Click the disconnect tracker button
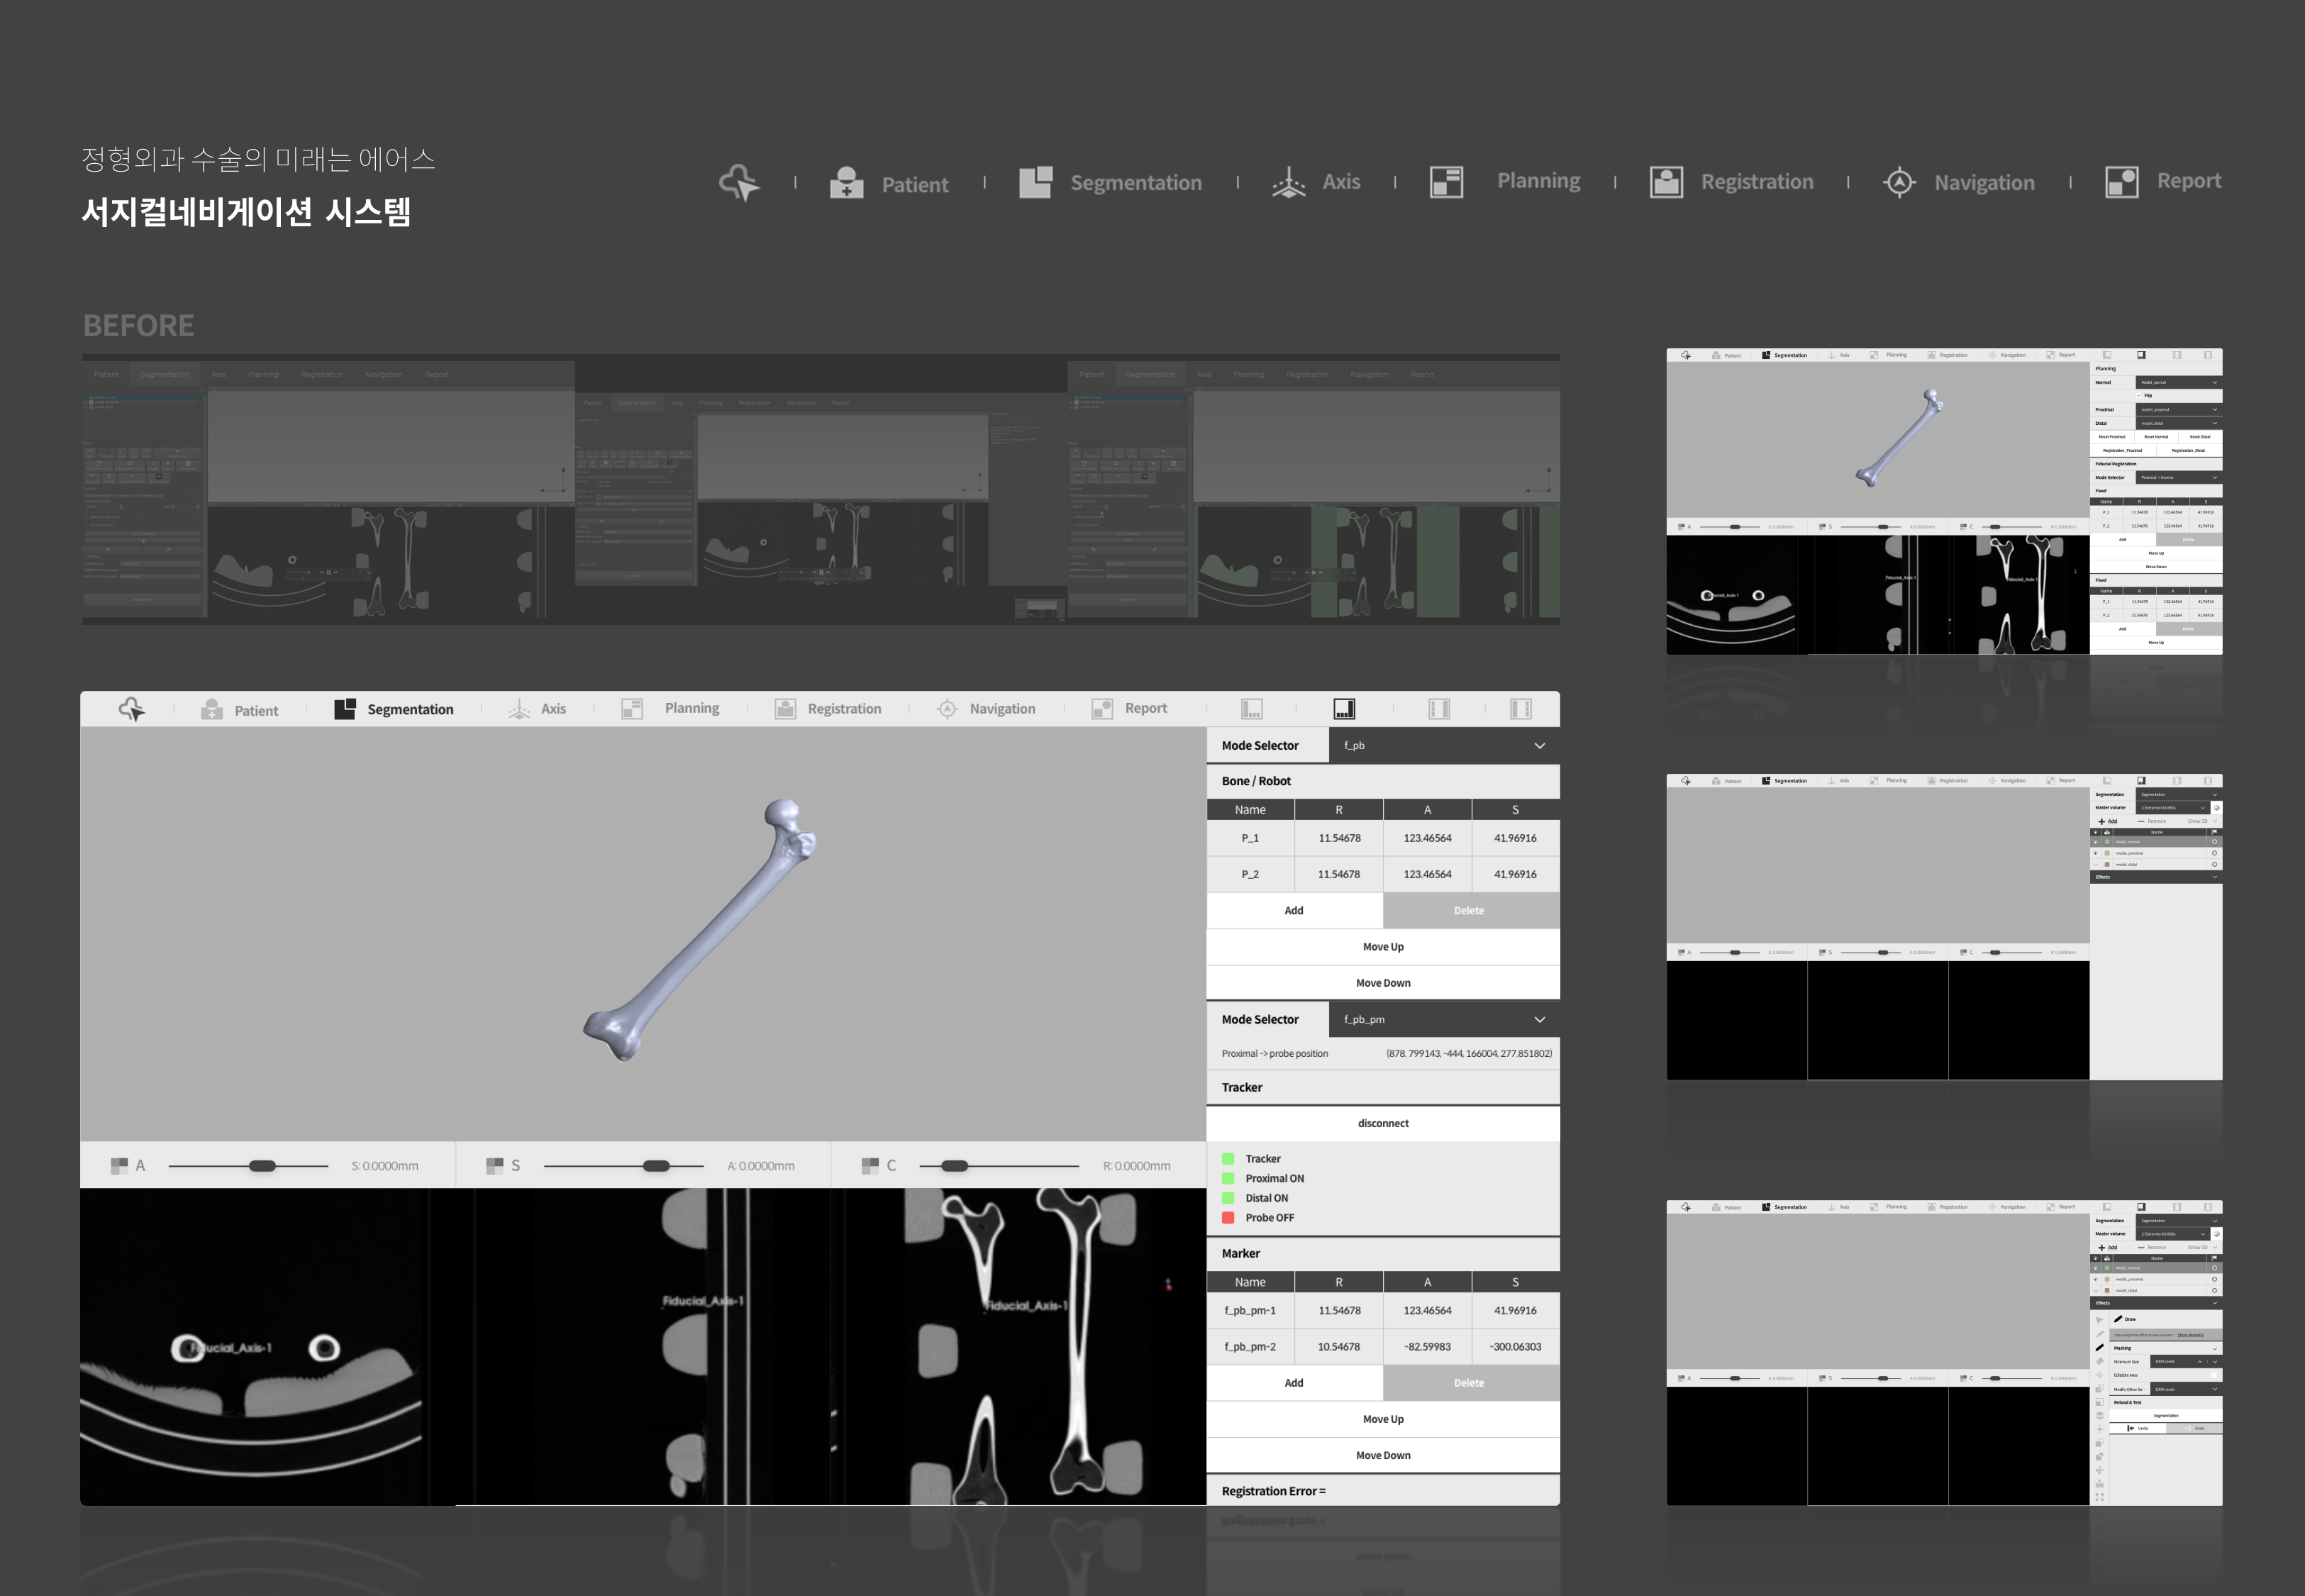 click(x=1382, y=1124)
